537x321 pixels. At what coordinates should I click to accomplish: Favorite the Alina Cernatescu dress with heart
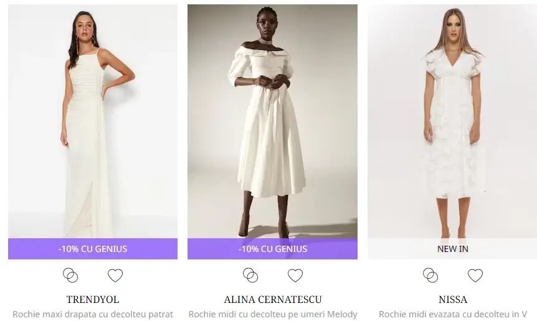(295, 275)
